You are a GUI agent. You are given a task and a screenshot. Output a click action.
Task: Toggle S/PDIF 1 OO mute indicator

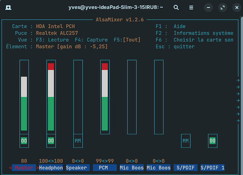click(x=213, y=141)
